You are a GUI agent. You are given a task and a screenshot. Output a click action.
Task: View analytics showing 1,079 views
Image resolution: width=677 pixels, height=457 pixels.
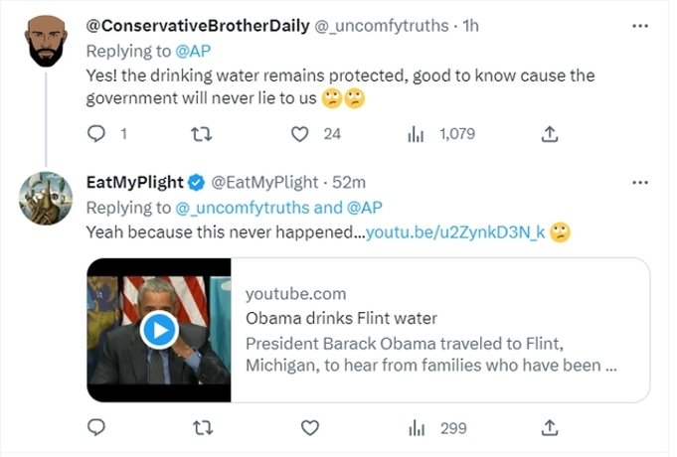(417, 134)
